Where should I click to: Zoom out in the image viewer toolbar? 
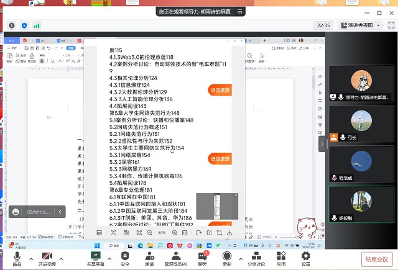(149, 233)
